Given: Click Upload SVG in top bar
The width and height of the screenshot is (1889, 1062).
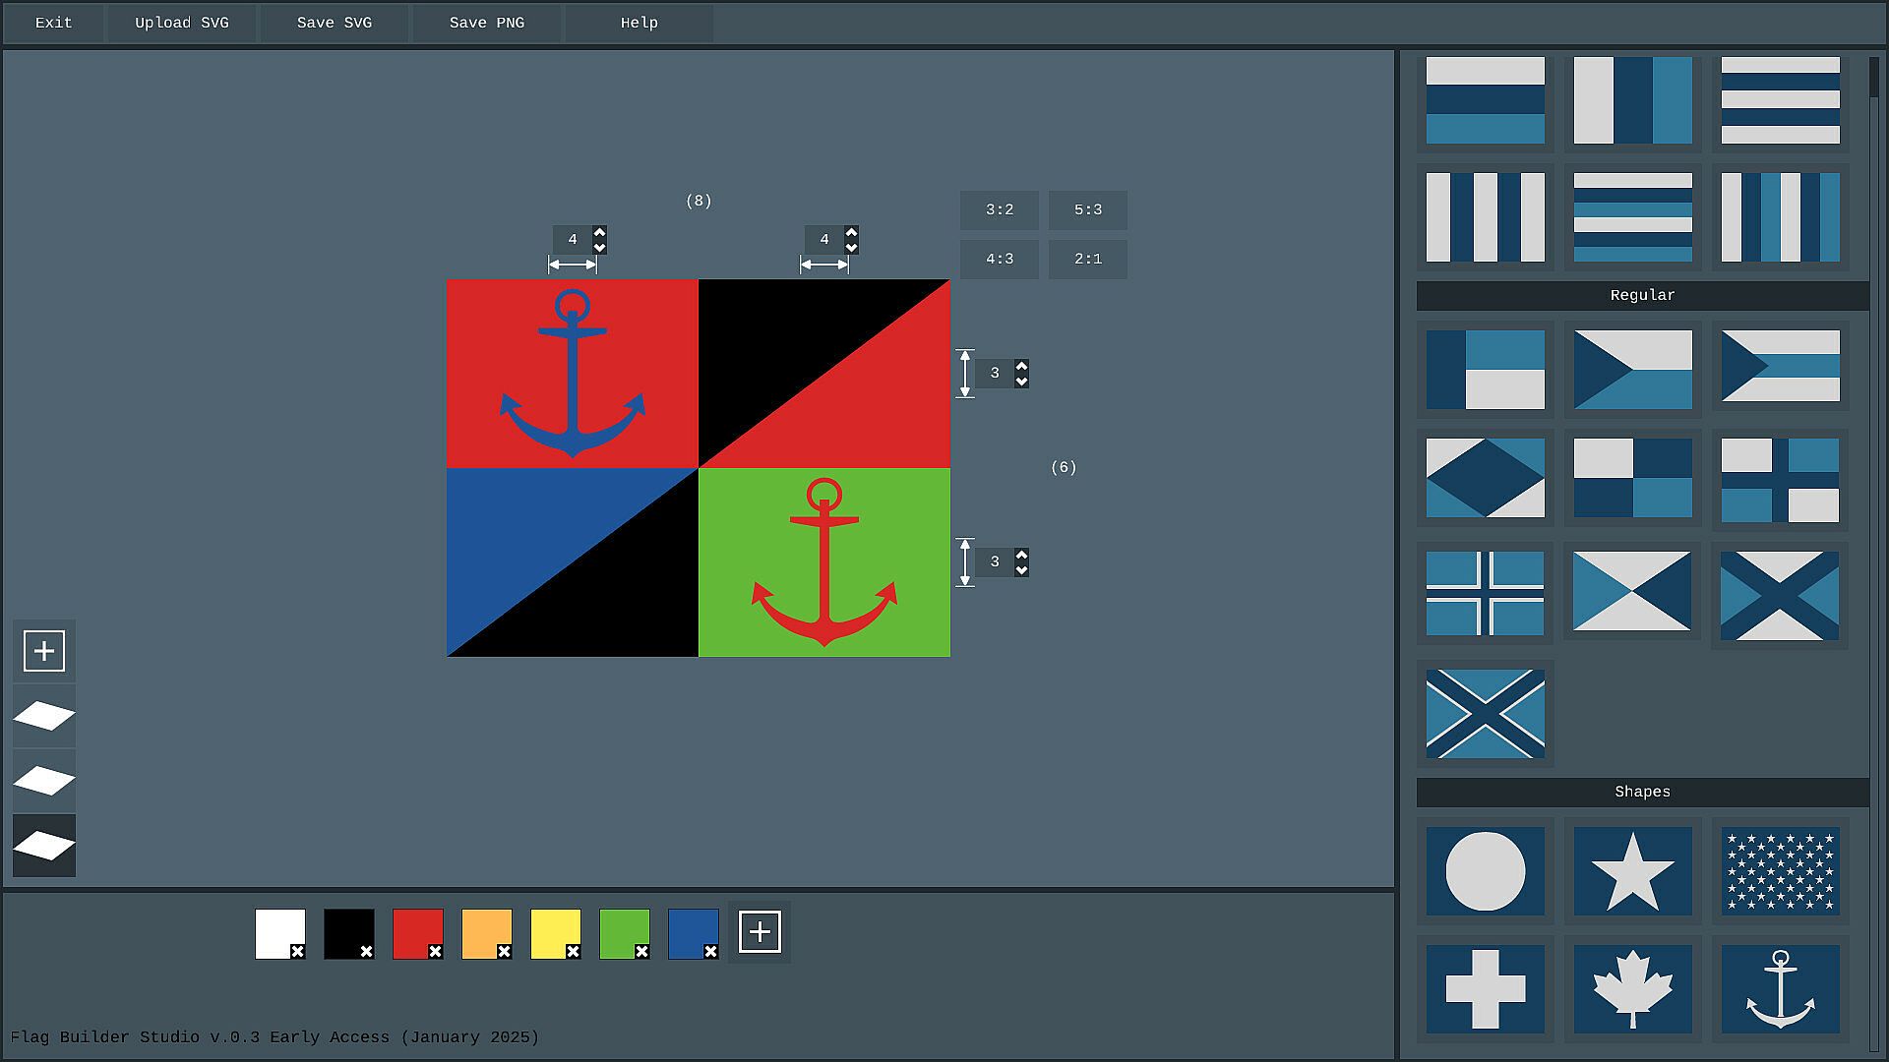Looking at the screenshot, I should (x=182, y=23).
